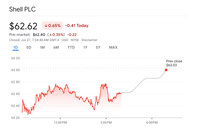The width and height of the screenshot is (201, 132).
Task: Select the YTD range tab
Action: (71, 47)
